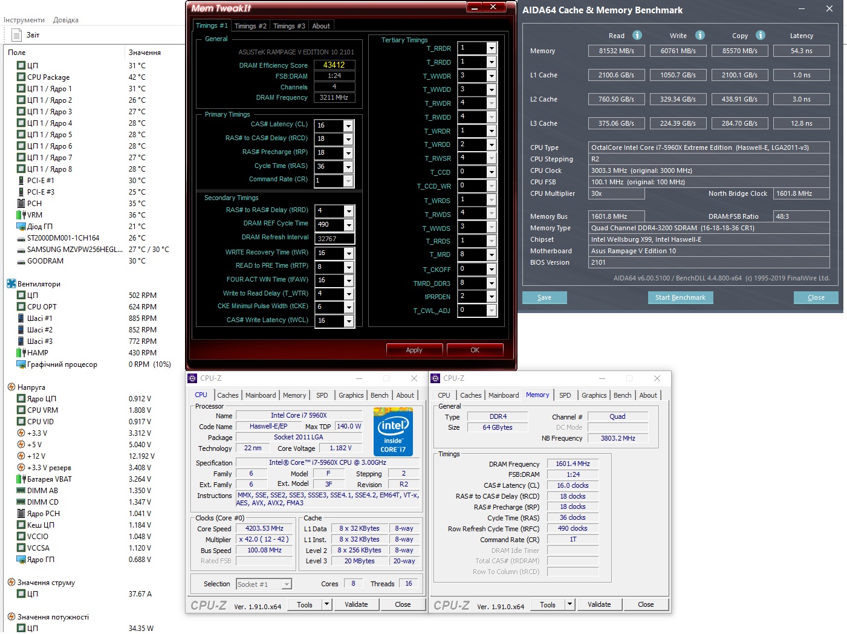Select the sensor icon for ЦП 1 / Ядро 1

click(21, 89)
